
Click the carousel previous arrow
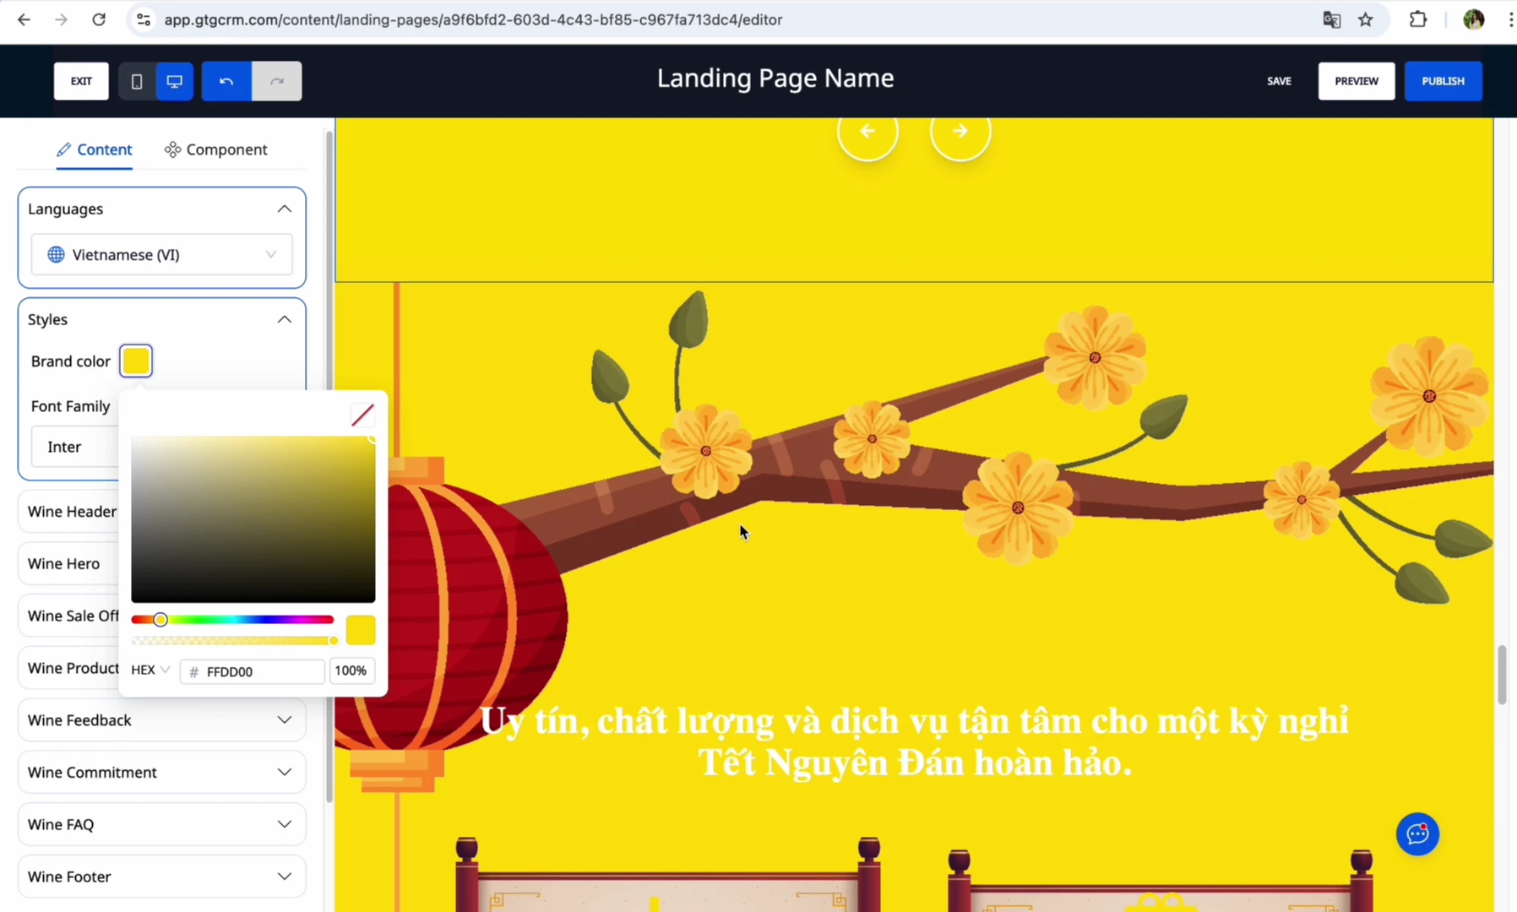[x=867, y=131]
